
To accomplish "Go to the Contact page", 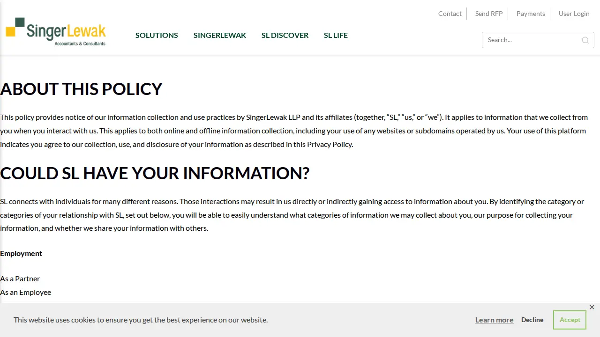I will point(450,14).
